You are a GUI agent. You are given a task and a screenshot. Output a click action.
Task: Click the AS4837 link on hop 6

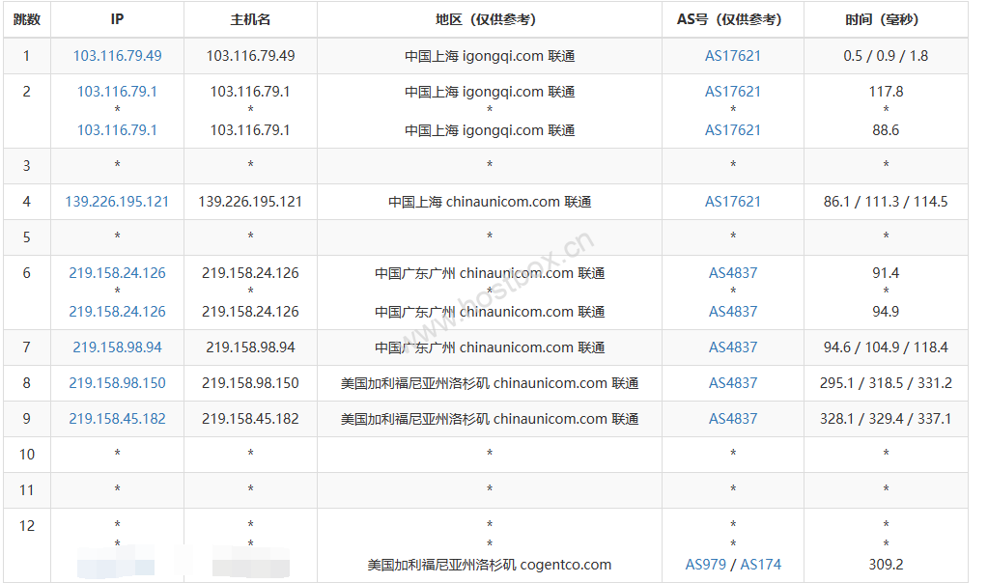pos(732,272)
